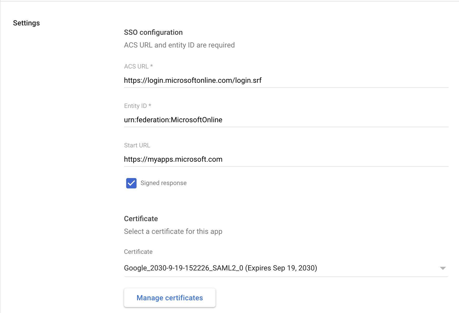Click the myapps.microsoft.com URL text
The width and height of the screenshot is (459, 313).
point(173,159)
